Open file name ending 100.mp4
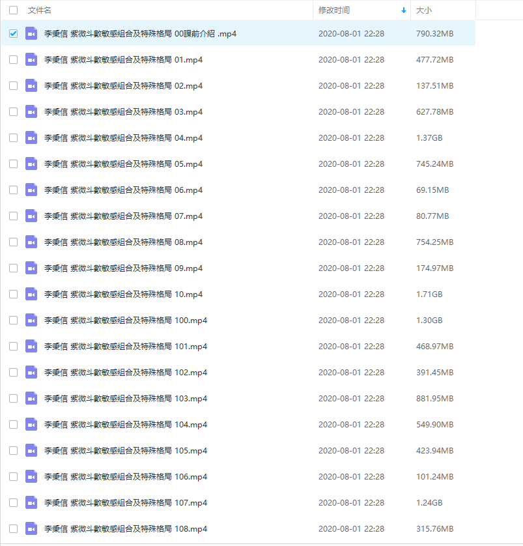Viewport: 523px width, 546px height. [126, 320]
